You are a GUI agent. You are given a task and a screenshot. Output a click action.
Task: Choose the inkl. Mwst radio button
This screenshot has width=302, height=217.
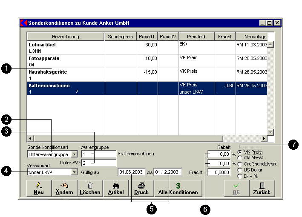pos(240,158)
